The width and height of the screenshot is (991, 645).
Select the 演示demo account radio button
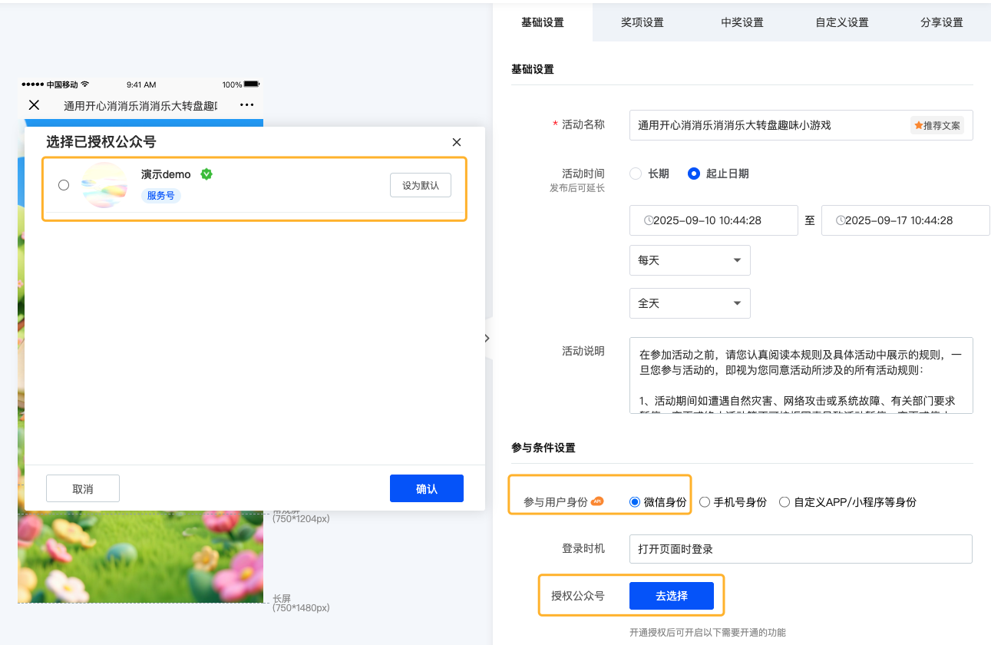64,185
